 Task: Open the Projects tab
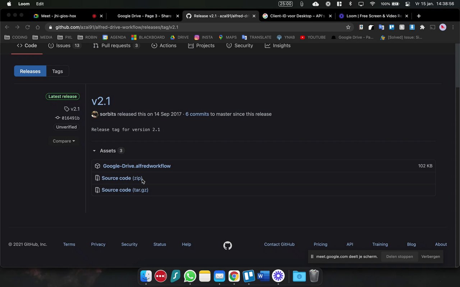[x=201, y=46]
